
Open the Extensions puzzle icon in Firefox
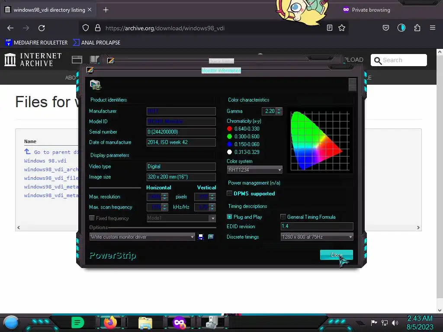tap(417, 28)
